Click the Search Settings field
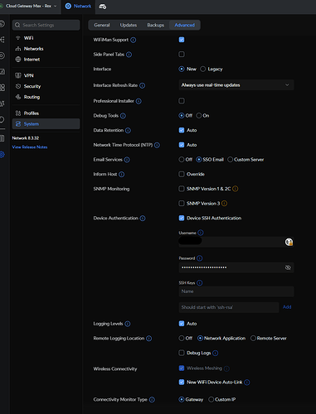 pos(46,25)
